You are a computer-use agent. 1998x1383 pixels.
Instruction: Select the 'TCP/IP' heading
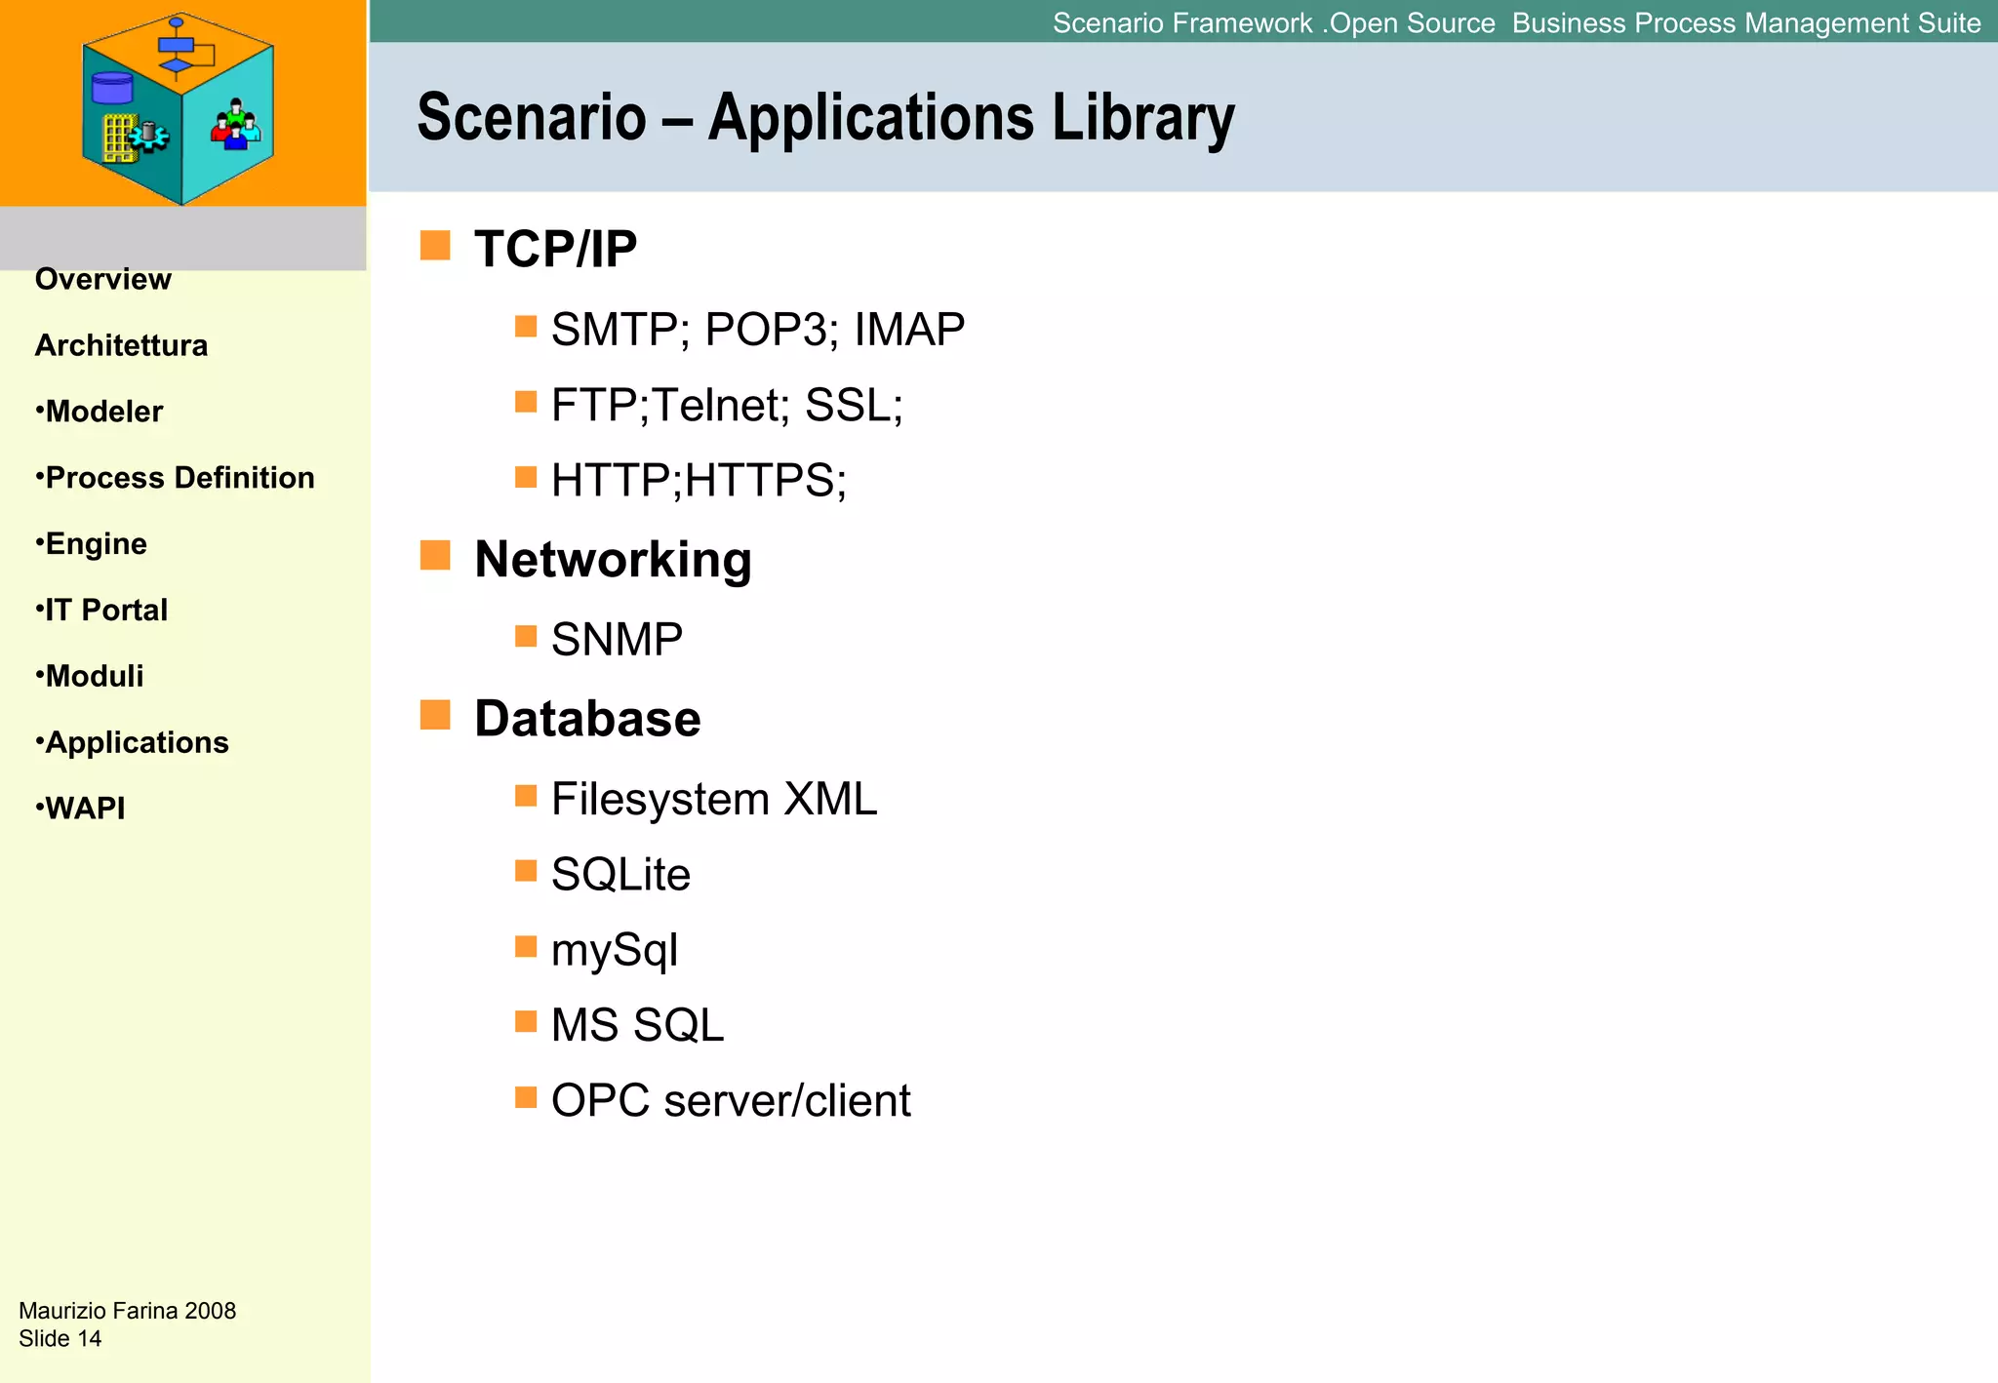(555, 249)
